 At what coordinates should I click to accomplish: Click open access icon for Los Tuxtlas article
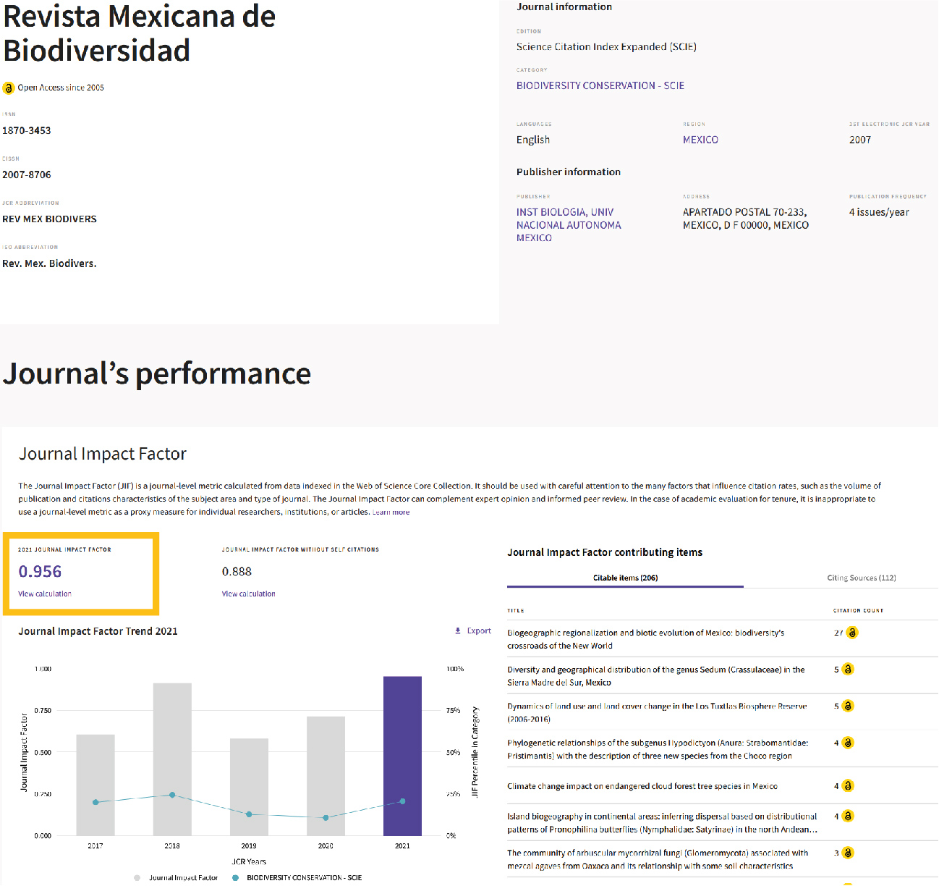tap(848, 706)
